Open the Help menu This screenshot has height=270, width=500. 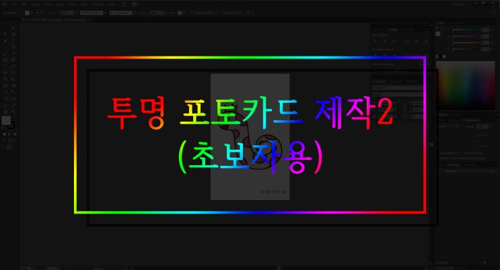[x=111, y=4]
